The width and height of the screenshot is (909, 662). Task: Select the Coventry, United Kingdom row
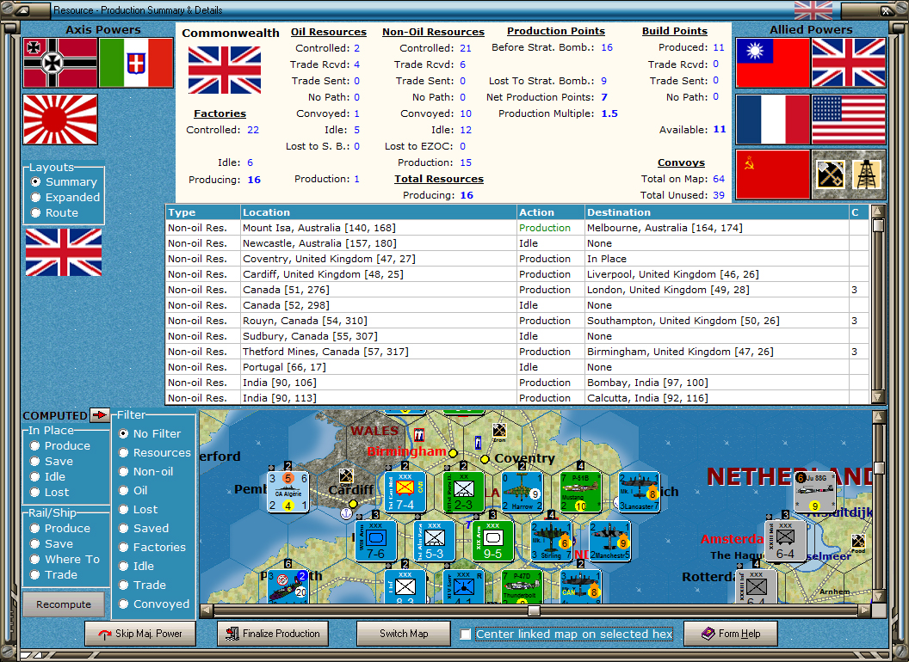[517, 259]
